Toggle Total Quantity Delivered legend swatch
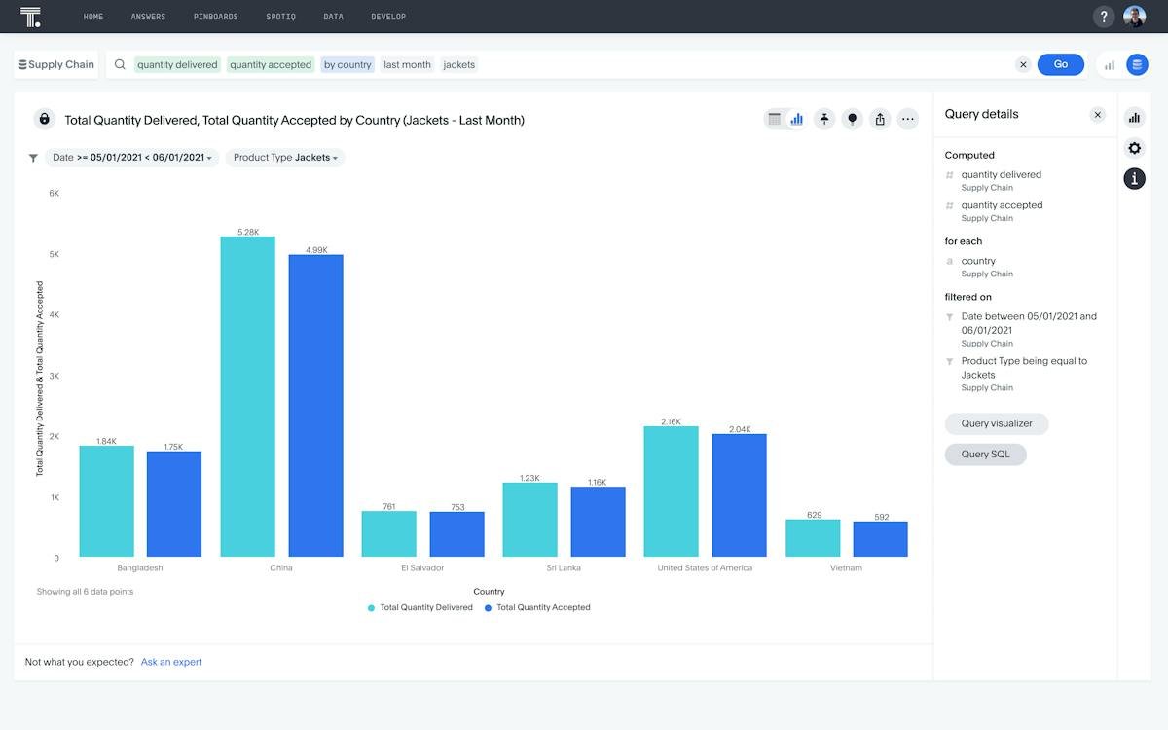Screen dimensions: 1168x730 371,608
